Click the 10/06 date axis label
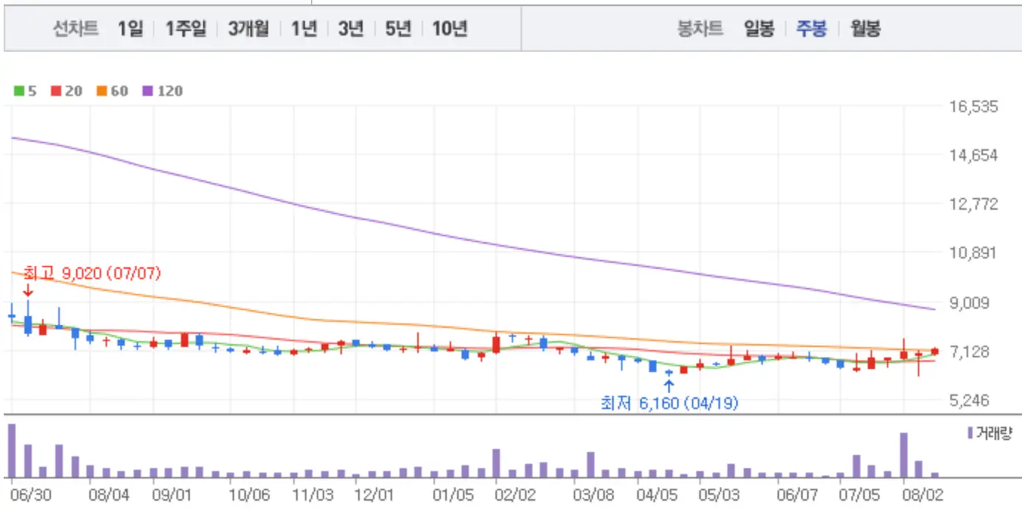The height and width of the screenshot is (511, 1022). tap(249, 493)
